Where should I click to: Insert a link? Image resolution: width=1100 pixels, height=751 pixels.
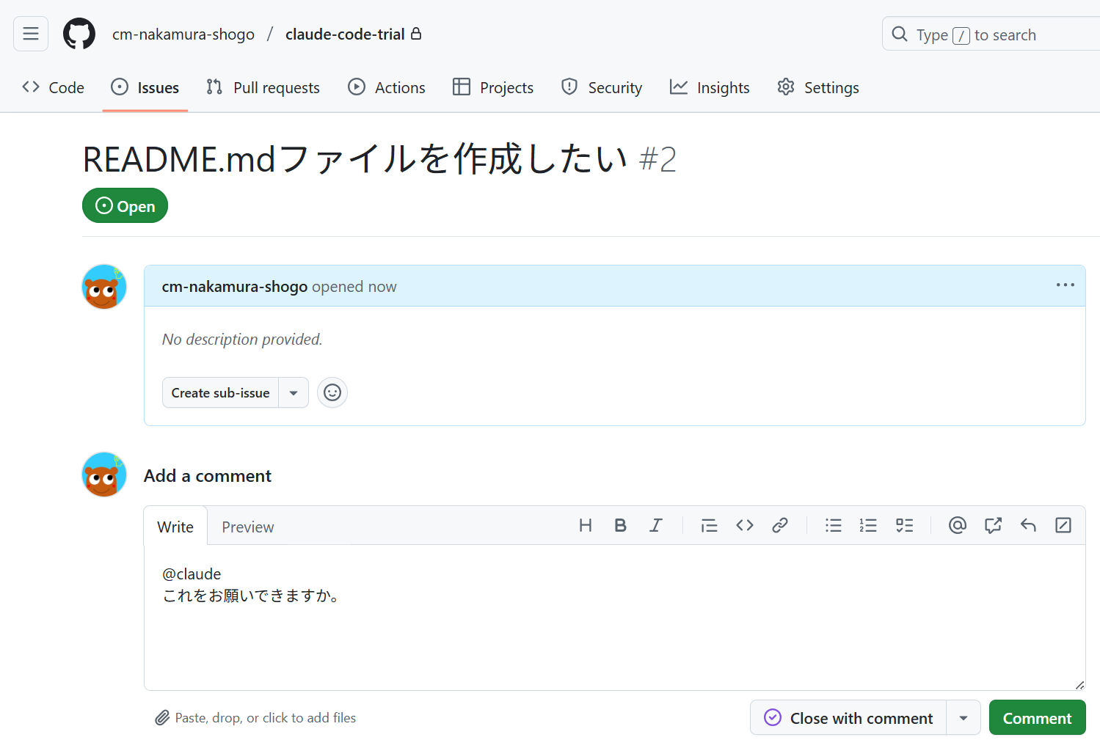pos(779,525)
